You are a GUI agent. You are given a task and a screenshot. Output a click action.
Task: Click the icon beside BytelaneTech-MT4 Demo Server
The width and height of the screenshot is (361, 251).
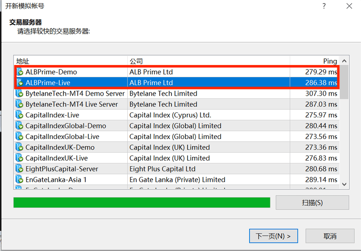(x=19, y=93)
